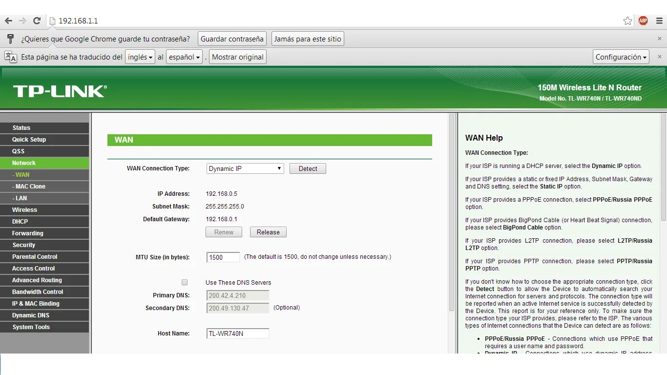Open the Configuración dropdown
The height and width of the screenshot is (375, 667).
point(621,57)
